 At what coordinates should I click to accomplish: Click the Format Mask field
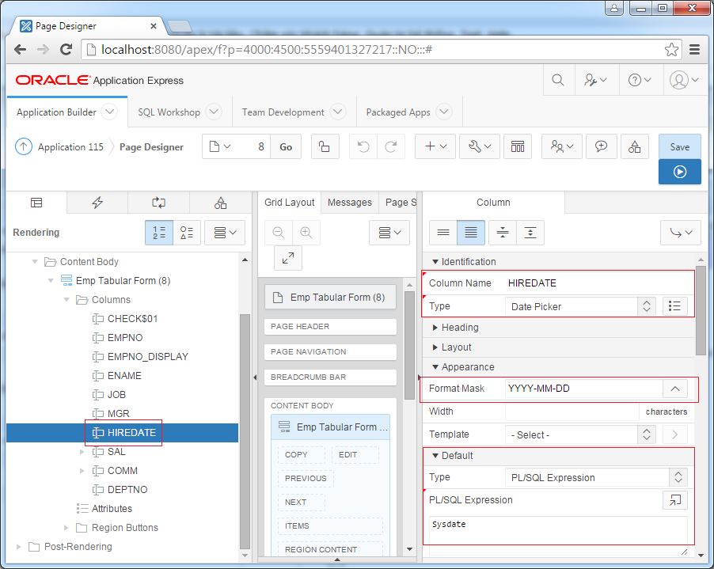pos(583,389)
